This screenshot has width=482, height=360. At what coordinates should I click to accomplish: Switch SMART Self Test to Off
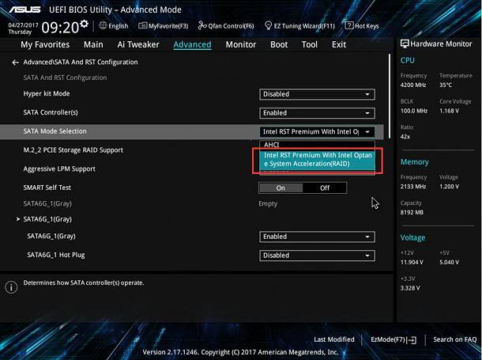click(x=325, y=188)
